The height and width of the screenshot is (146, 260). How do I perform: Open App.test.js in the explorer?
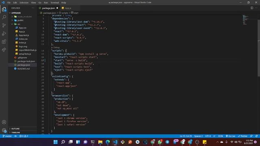pyautogui.click(x=24, y=35)
